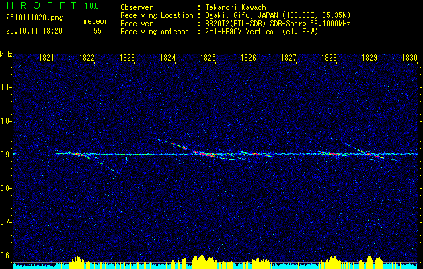Viewport: 423px width, 269px height.
Task: Click the 0.8 kHz axis label
Action: (x=6, y=188)
